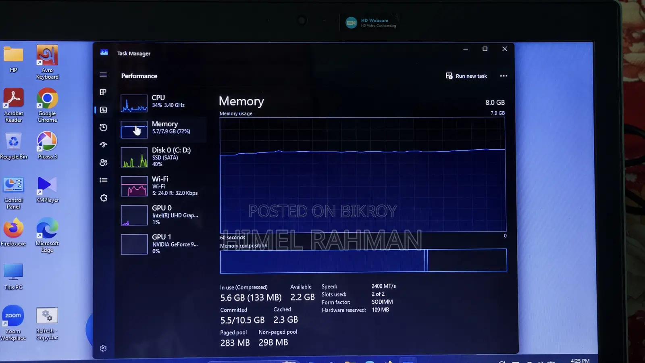This screenshot has height=363, width=645.
Task: Click the Speed value 2400 MT/s
Action: tap(383, 286)
